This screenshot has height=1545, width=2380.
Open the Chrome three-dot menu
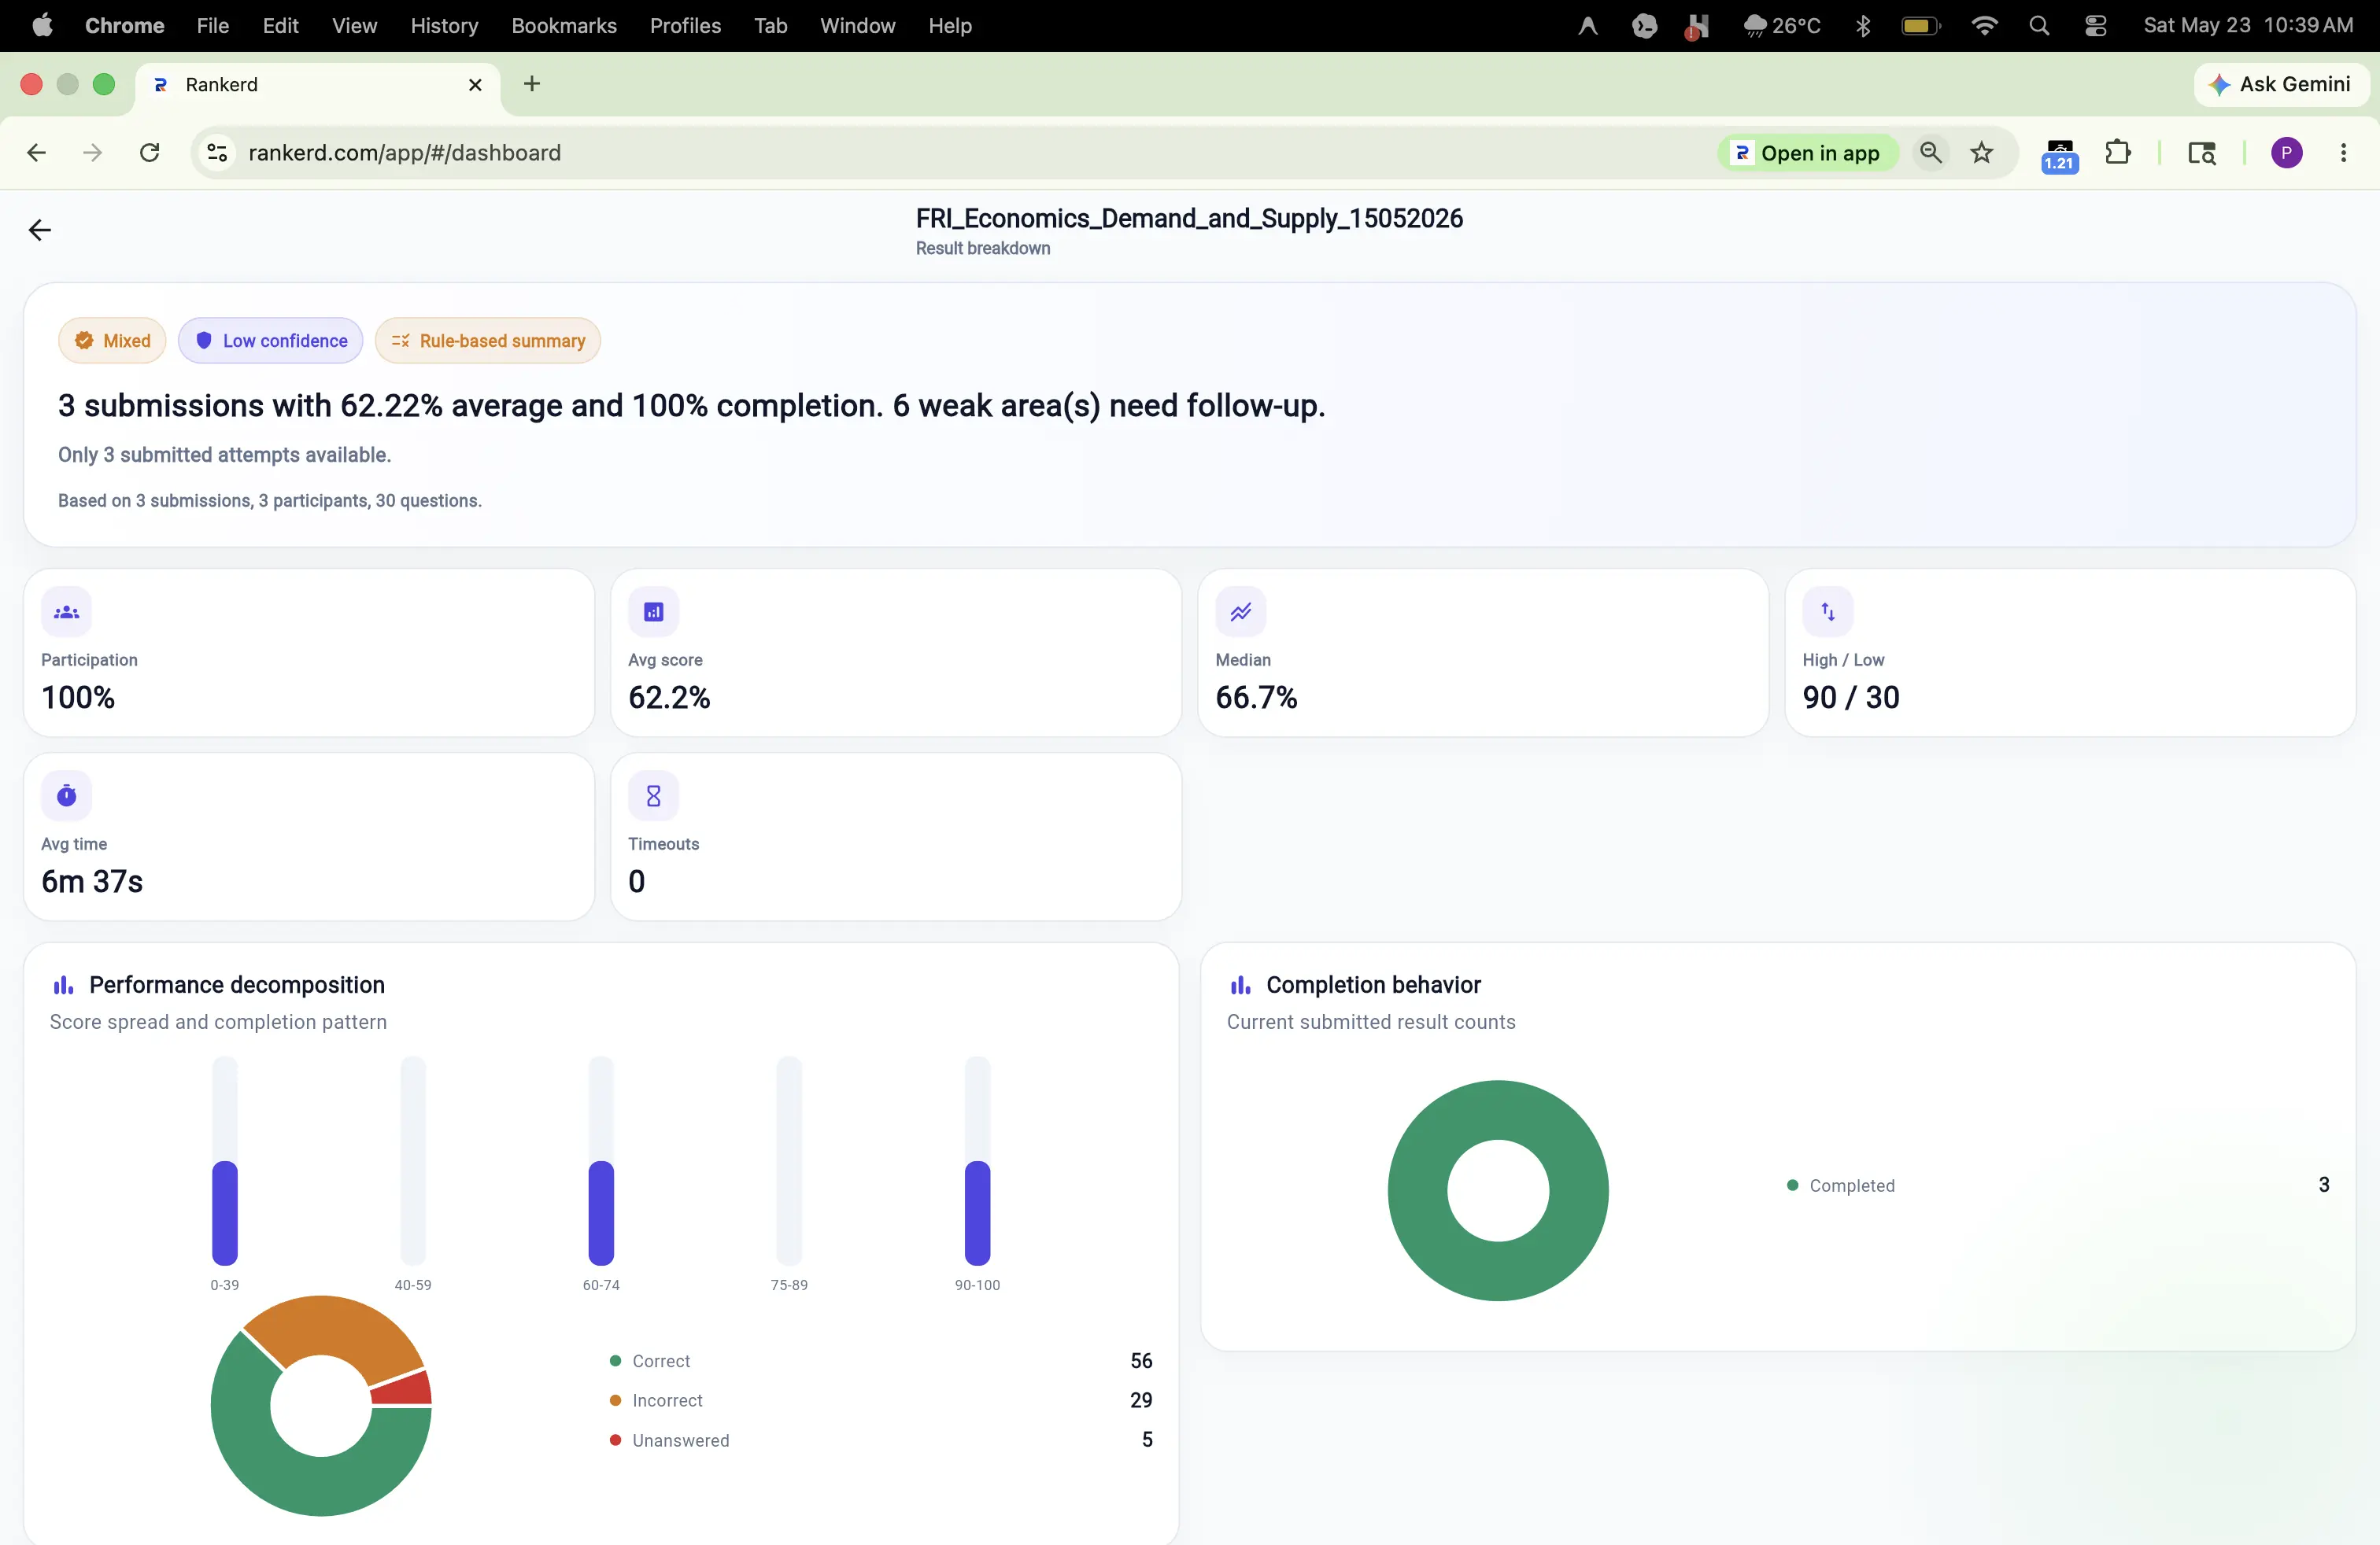point(2344,153)
